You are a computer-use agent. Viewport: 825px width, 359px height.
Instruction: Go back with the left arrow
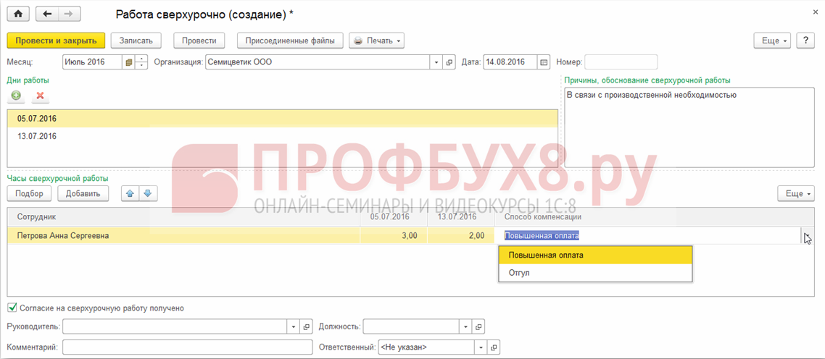tap(48, 14)
